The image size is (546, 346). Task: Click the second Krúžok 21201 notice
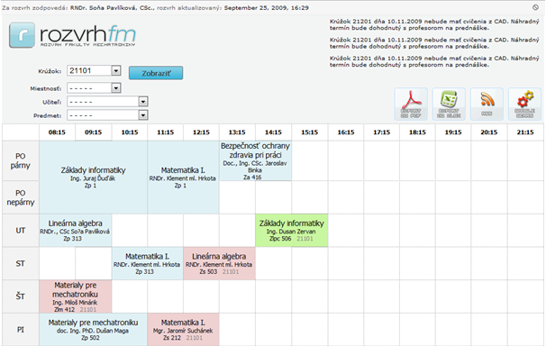[x=434, y=43]
